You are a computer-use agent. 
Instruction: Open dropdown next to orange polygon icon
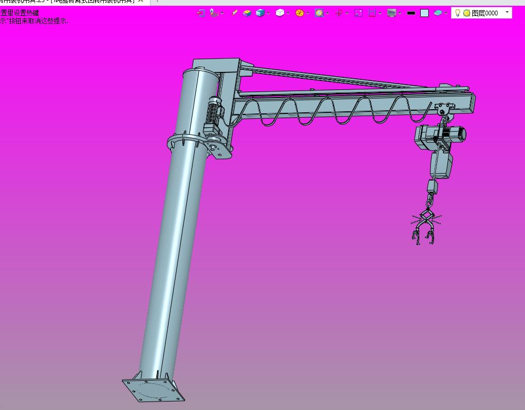pyautogui.click(x=307, y=13)
